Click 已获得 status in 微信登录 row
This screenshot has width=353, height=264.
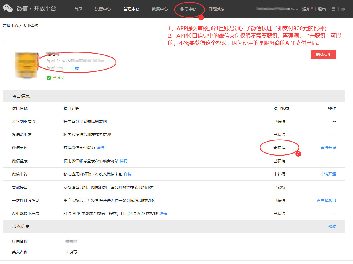279,161
